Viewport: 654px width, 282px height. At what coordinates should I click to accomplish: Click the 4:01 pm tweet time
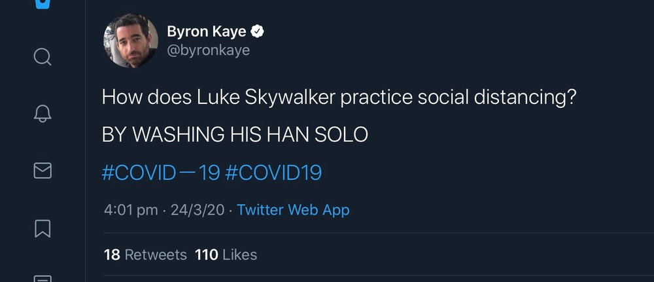point(131,210)
